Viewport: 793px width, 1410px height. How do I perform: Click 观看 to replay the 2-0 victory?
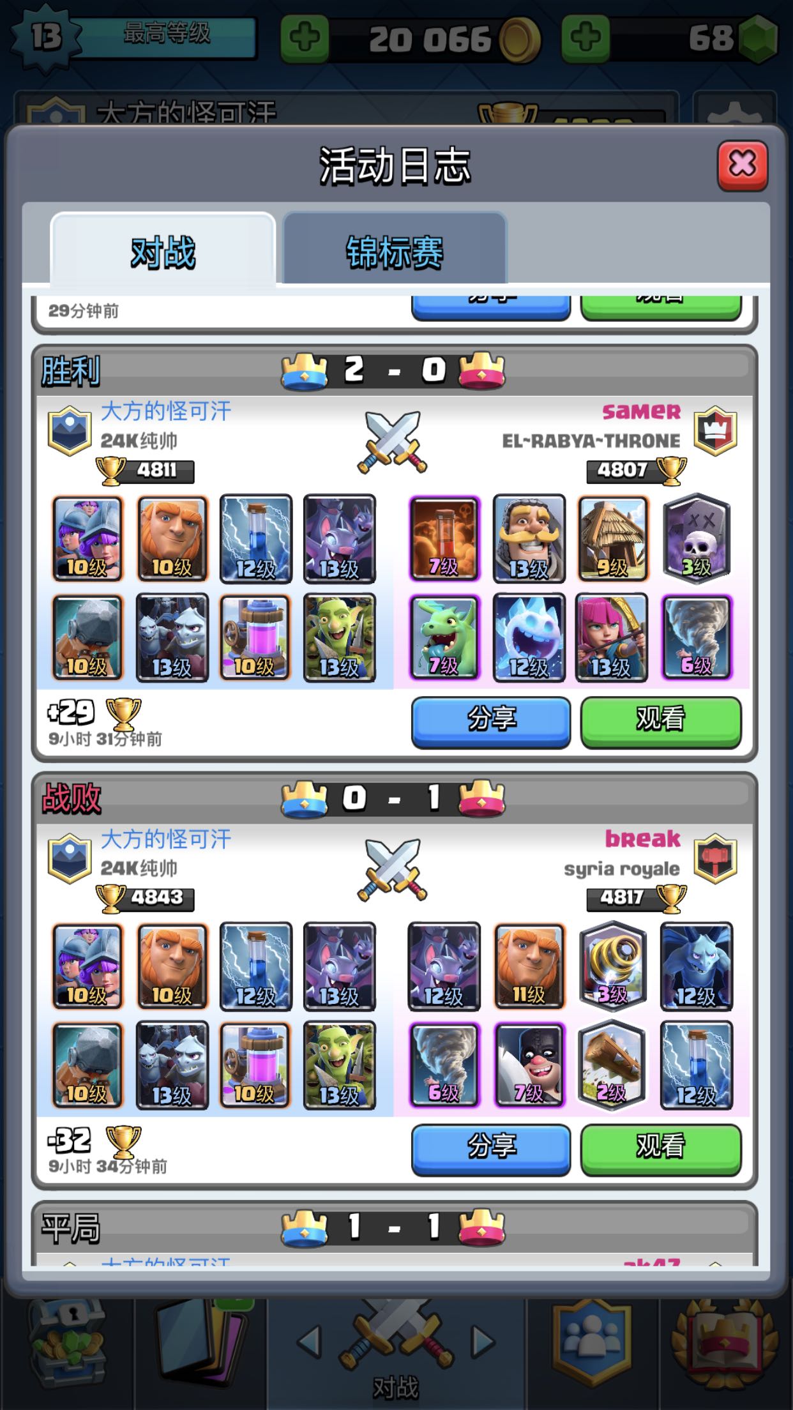click(661, 722)
